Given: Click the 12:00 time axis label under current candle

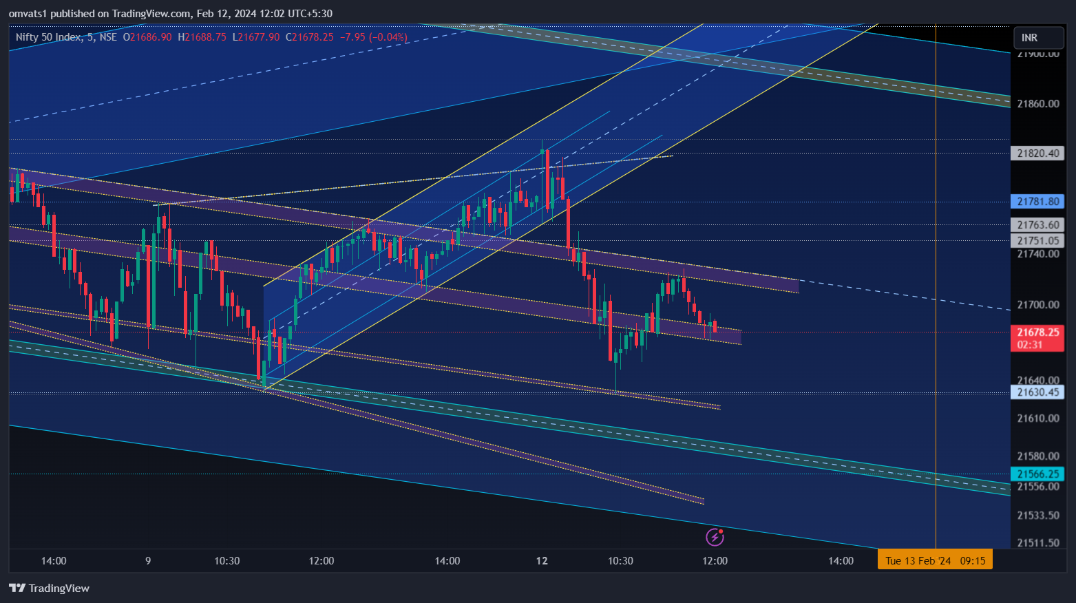Looking at the screenshot, I should click(x=715, y=561).
